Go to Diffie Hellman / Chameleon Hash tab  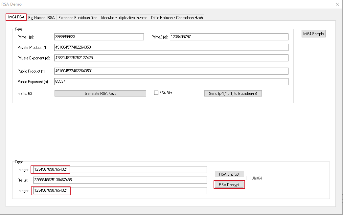(177, 18)
